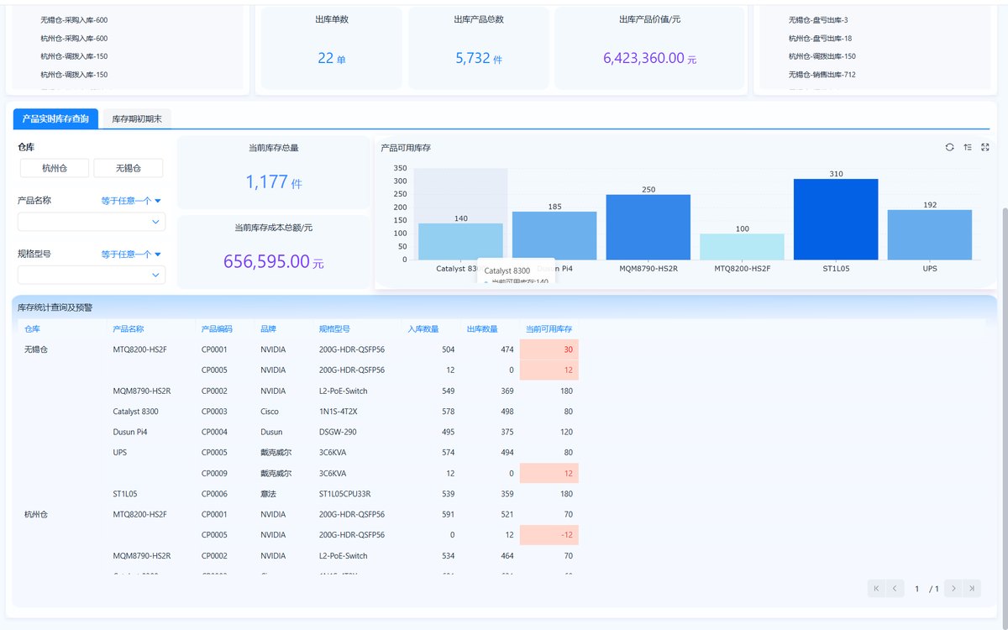Click the sort icon on the chart

click(x=968, y=147)
